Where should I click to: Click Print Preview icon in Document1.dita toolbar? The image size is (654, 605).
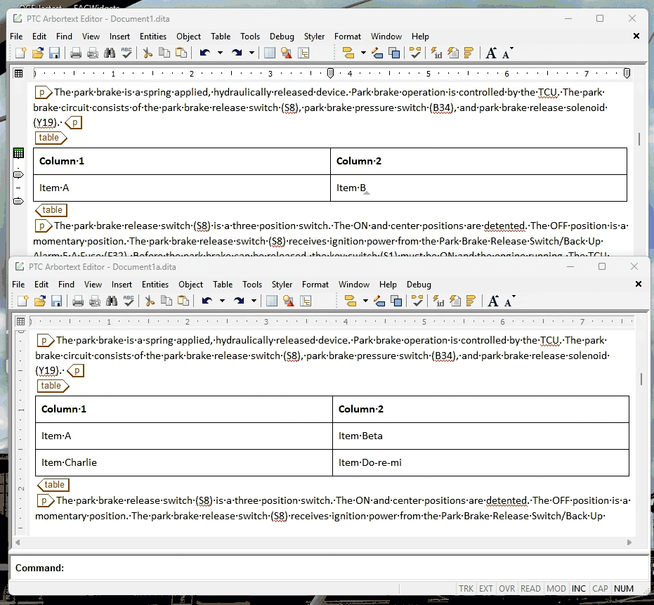pyautogui.click(x=93, y=53)
